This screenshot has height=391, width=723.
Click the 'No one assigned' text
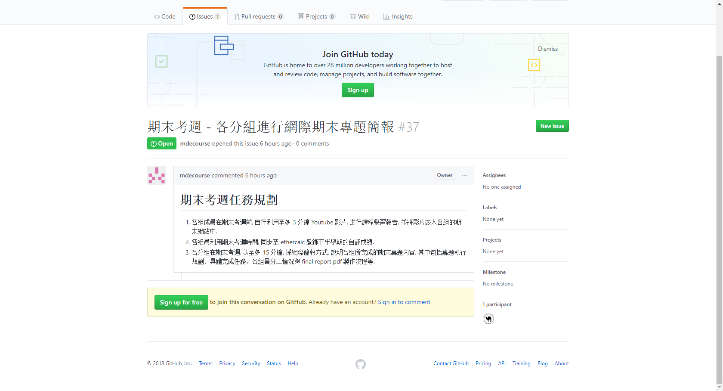click(502, 187)
